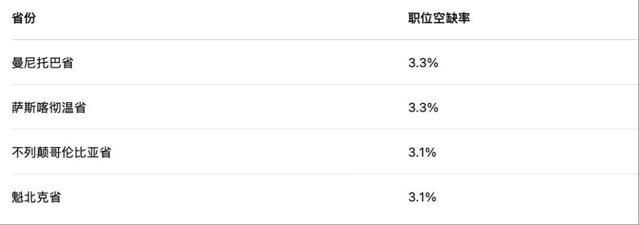The height and width of the screenshot is (225, 639).
Task: Click the trailing 省 in 不列颠哥伦比亚省
Action: [105, 152]
